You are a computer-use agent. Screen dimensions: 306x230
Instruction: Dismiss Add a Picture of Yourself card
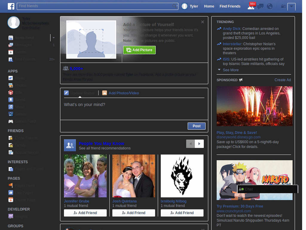click(203, 22)
